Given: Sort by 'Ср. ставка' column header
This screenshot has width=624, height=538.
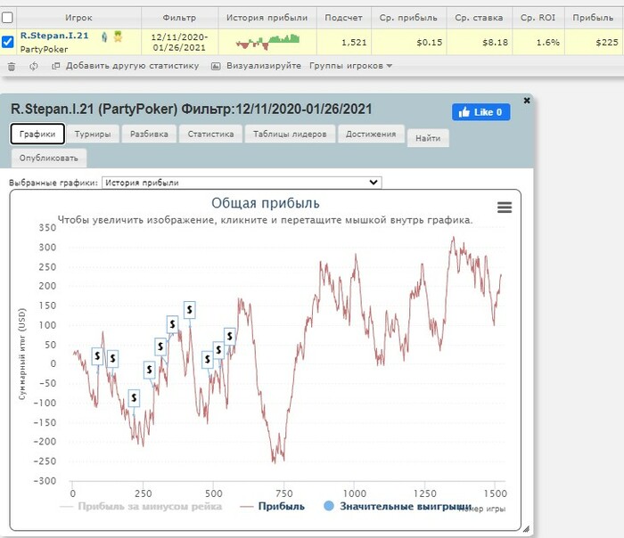Looking at the screenshot, I should 480,18.
